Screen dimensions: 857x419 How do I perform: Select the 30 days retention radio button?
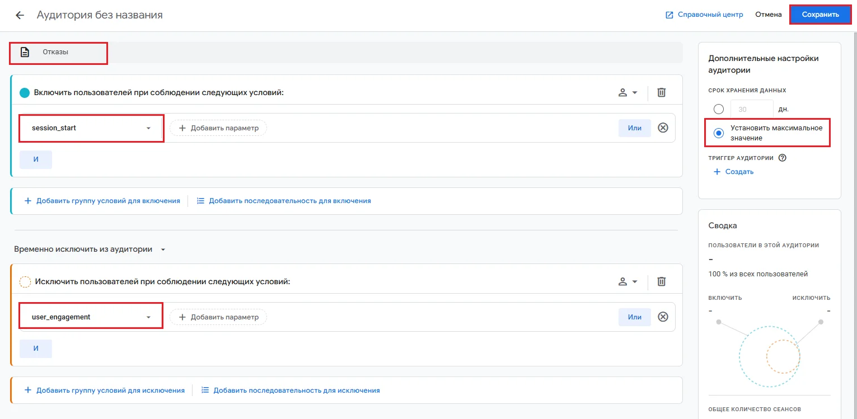[719, 109]
